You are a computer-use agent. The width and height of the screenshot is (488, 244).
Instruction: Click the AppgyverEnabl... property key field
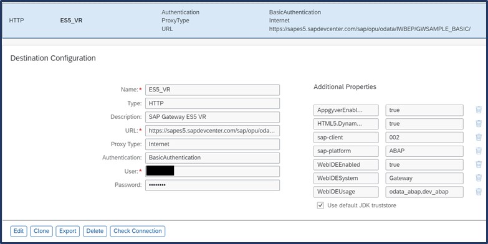(346, 110)
